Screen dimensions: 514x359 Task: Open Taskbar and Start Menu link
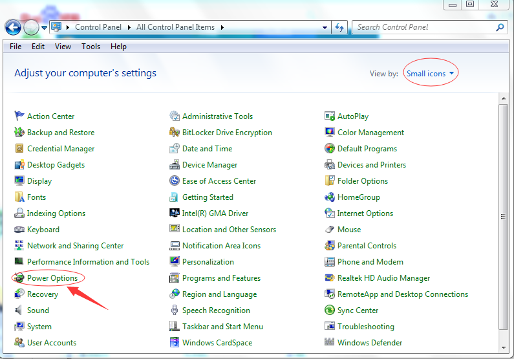point(222,327)
